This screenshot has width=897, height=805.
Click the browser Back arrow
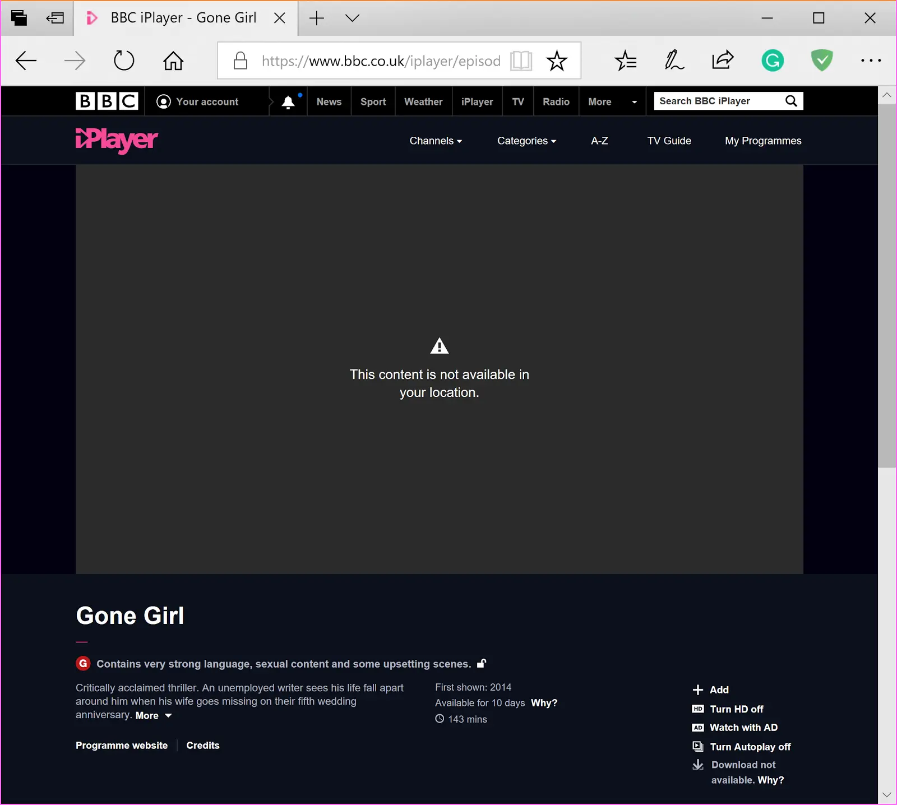coord(26,61)
